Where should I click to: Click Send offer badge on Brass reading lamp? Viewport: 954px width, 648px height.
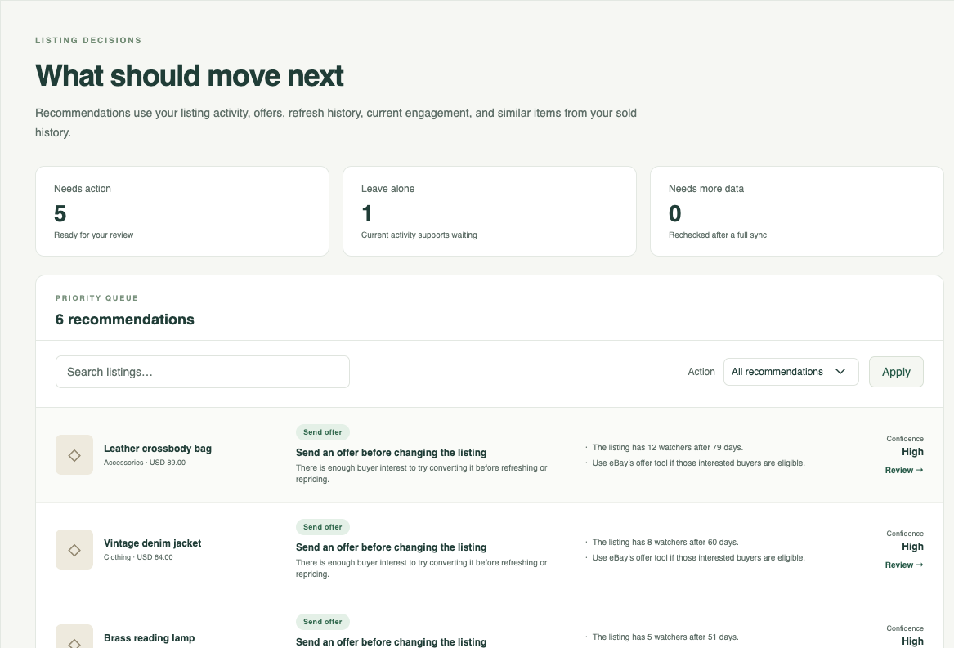pyautogui.click(x=322, y=622)
